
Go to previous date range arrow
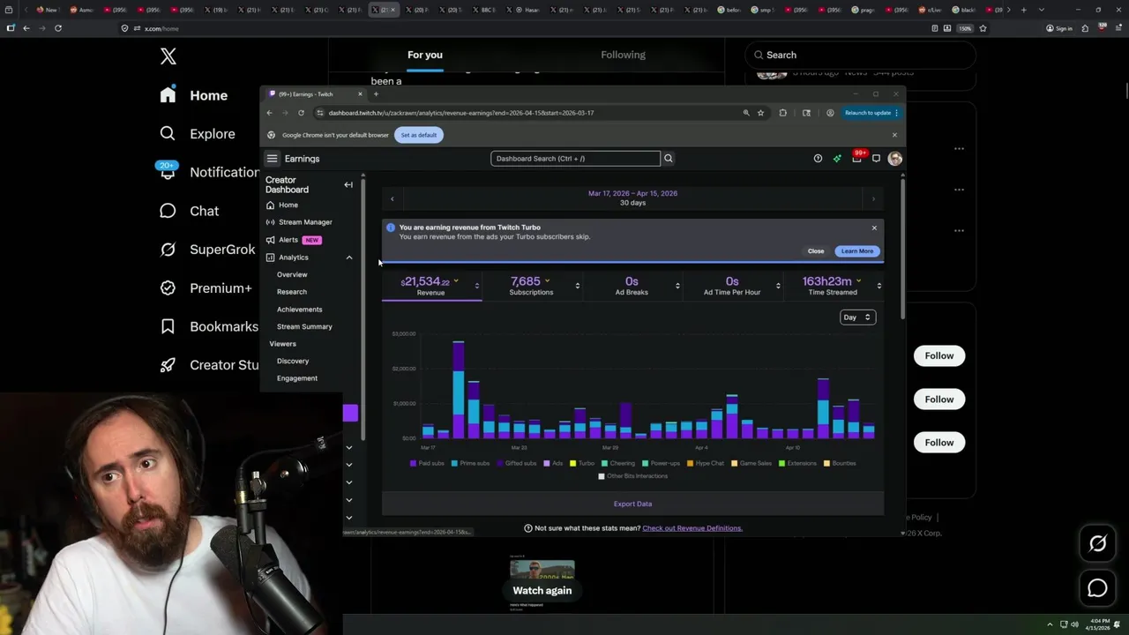click(x=393, y=199)
